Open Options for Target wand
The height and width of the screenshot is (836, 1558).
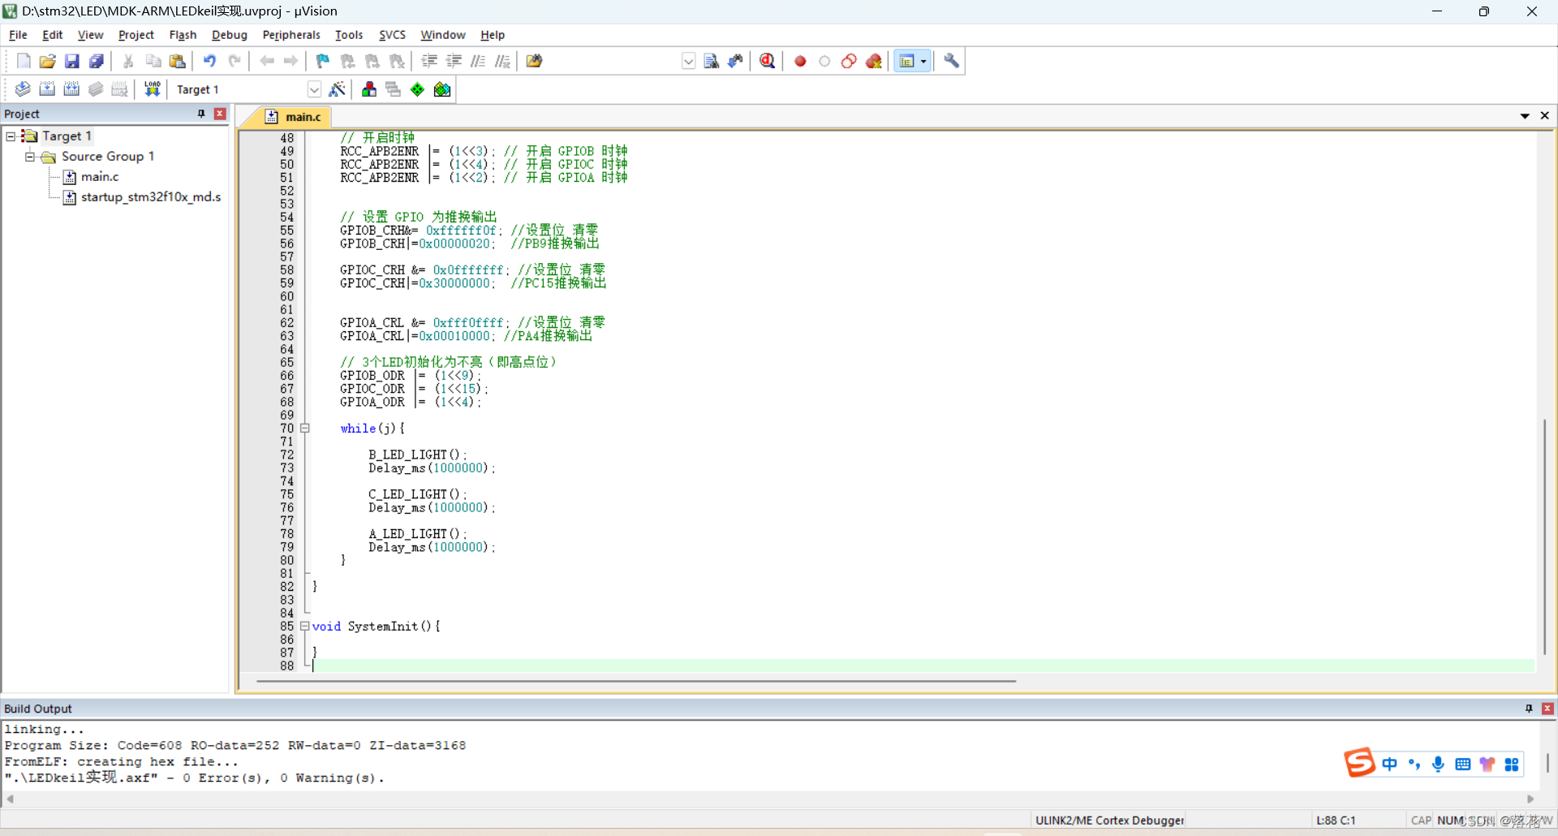(338, 89)
